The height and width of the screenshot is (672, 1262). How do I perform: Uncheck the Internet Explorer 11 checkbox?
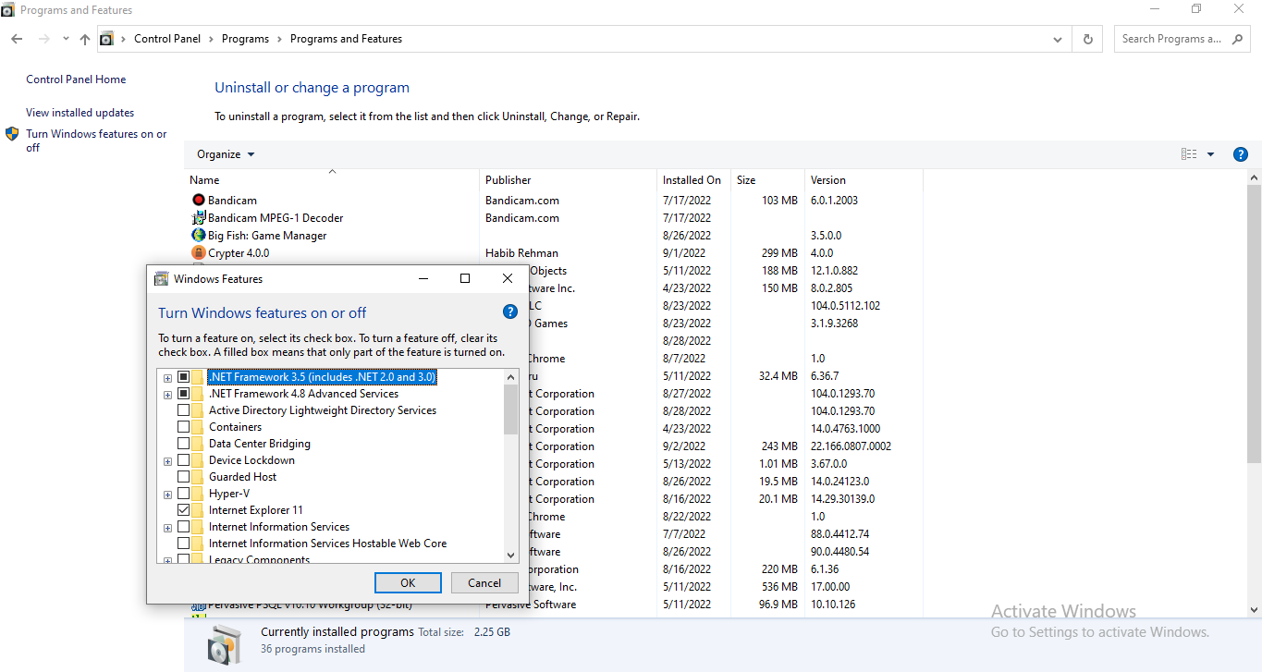pos(183,510)
